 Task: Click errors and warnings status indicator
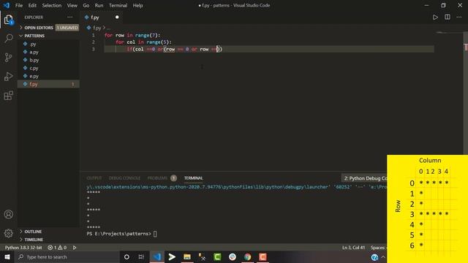[57, 248]
